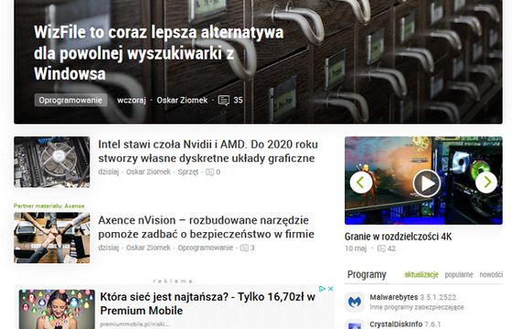Open the Axence nVision article headline
512x329 pixels.
pyautogui.click(x=206, y=227)
